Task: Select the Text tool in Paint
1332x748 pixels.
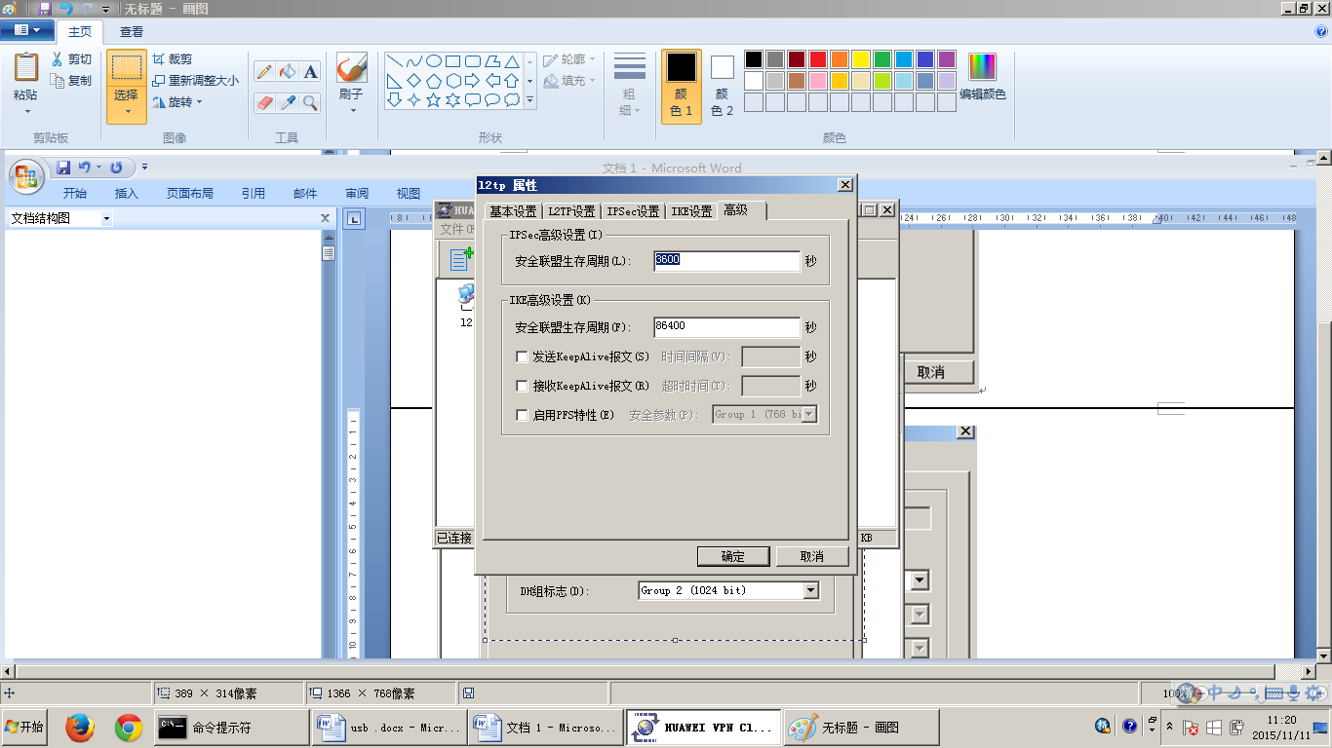Action: coord(310,72)
